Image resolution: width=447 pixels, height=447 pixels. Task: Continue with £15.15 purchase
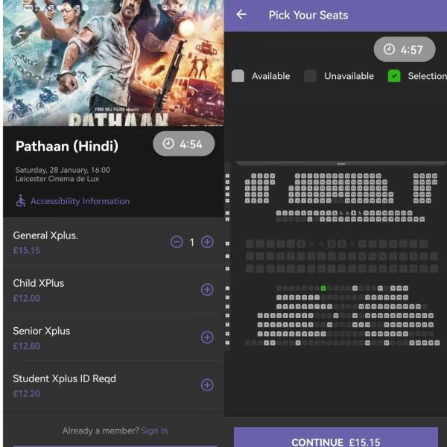pyautogui.click(x=336, y=437)
